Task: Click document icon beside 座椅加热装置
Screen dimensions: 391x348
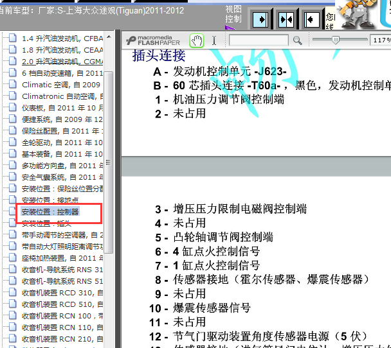Action: 13,257
